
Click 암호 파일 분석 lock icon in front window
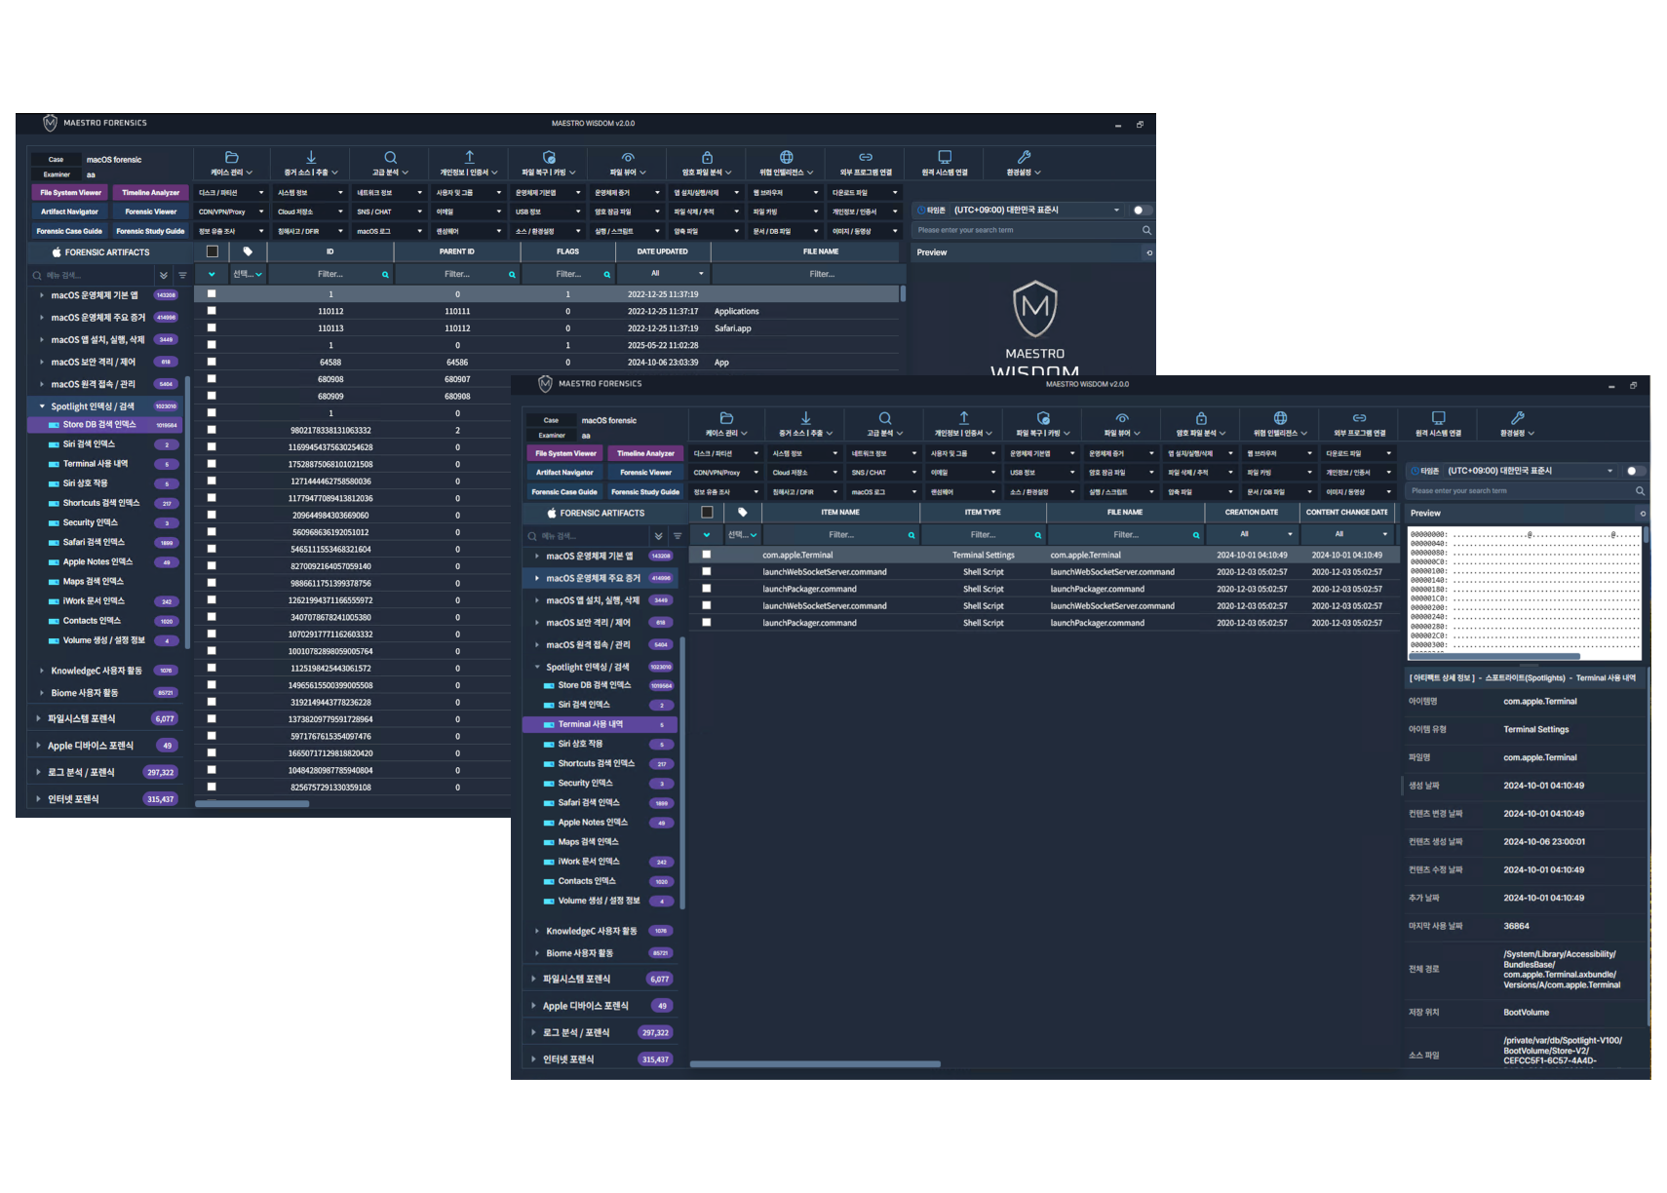pos(1201,417)
